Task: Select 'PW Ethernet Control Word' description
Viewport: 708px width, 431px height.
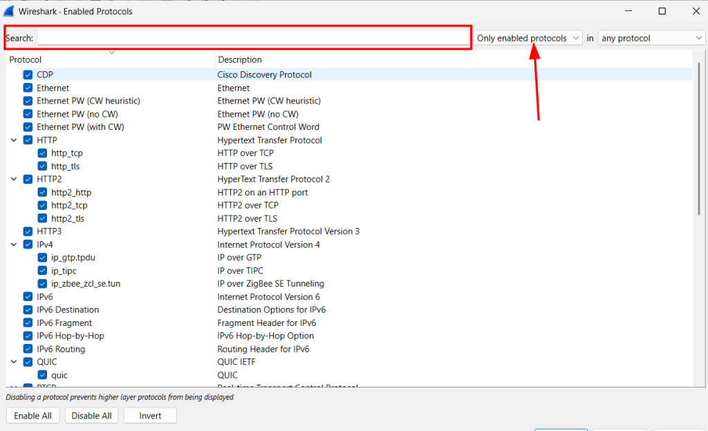Action: [x=268, y=127]
